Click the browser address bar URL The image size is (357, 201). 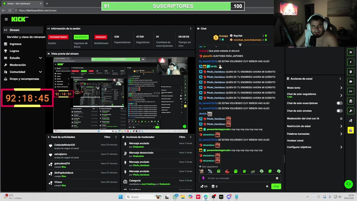pos(38,10)
